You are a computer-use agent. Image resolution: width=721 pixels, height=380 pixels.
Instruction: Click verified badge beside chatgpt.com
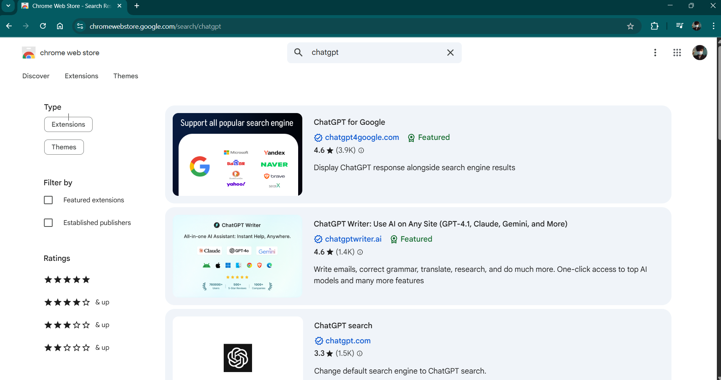click(319, 341)
